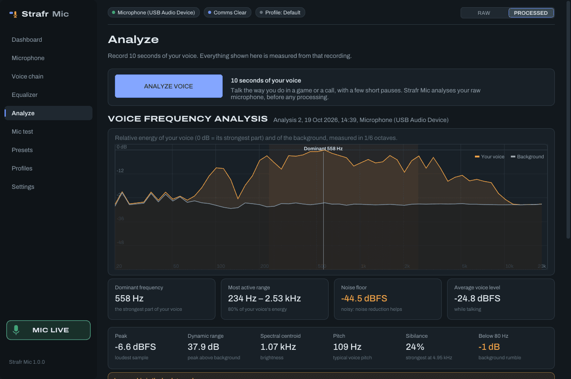Click the Dominant 558 Hz marker on chart
This screenshot has width=571, height=379.
[x=323, y=148]
